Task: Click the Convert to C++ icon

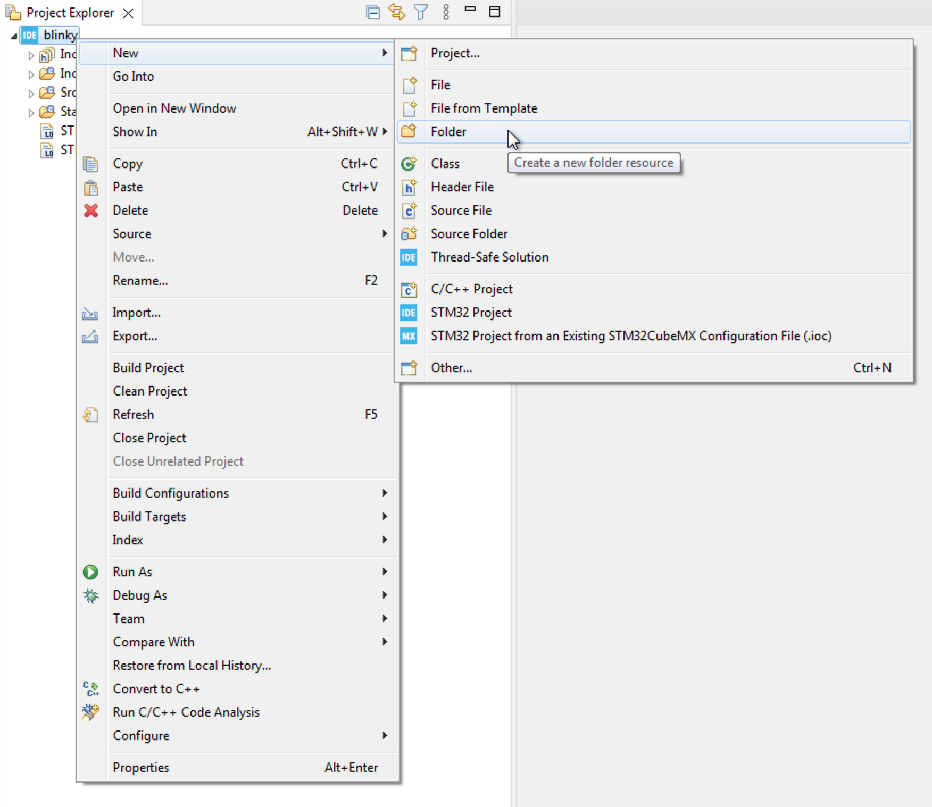Action: point(91,689)
